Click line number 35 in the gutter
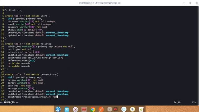Image resolution: width=199 pixels, height=112 pixels. [2, 100]
